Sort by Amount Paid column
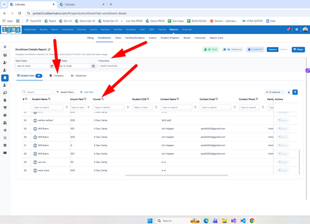This screenshot has width=310, height=224. 85,99
